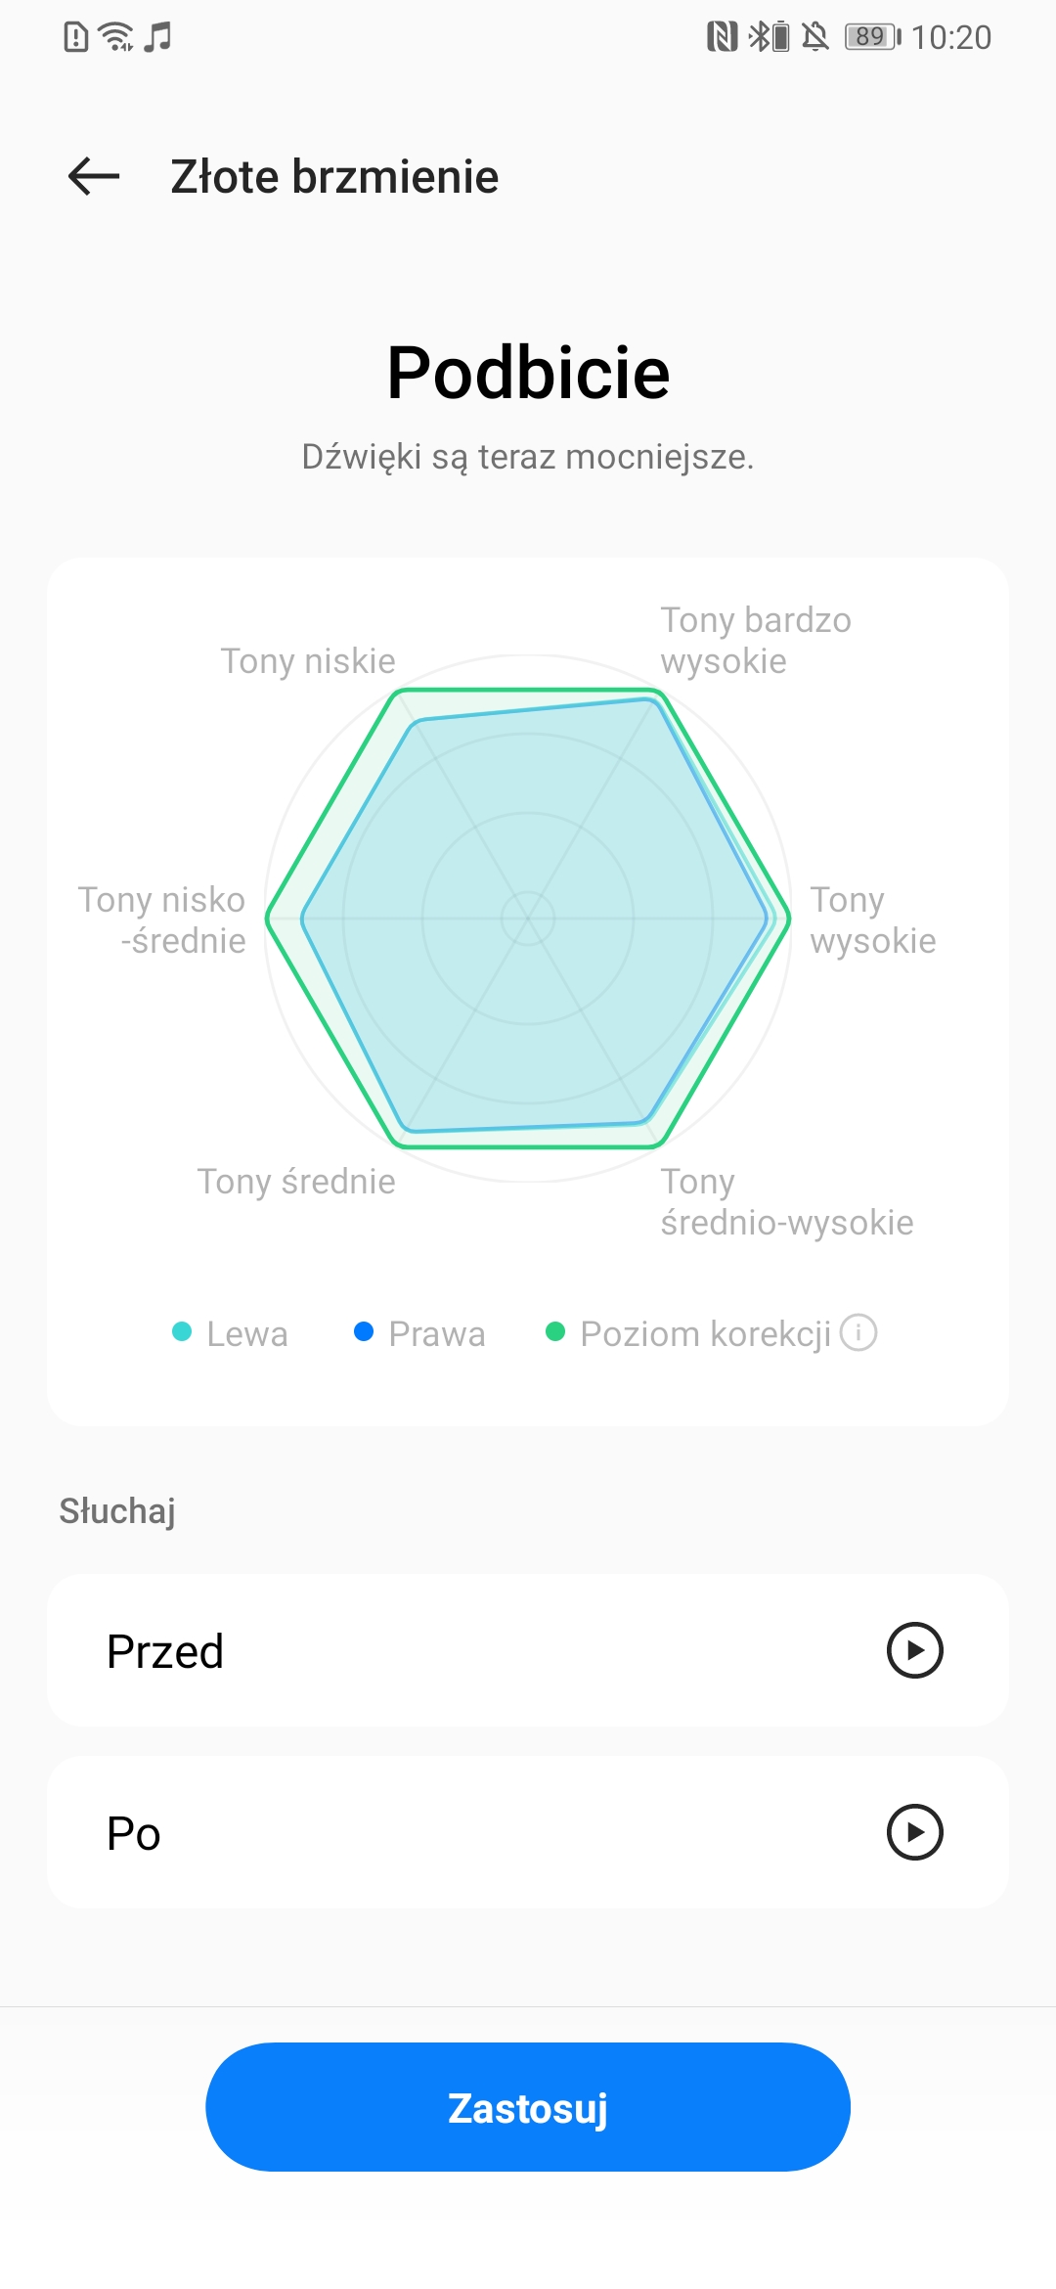1056x2289 pixels.
Task: Play the Po audio sample
Action: (914, 1832)
